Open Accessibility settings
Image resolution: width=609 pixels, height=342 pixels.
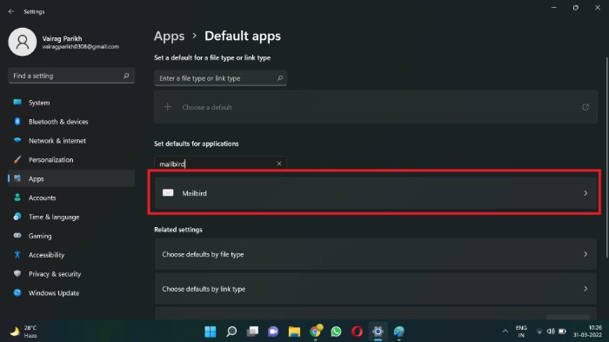(x=71, y=255)
